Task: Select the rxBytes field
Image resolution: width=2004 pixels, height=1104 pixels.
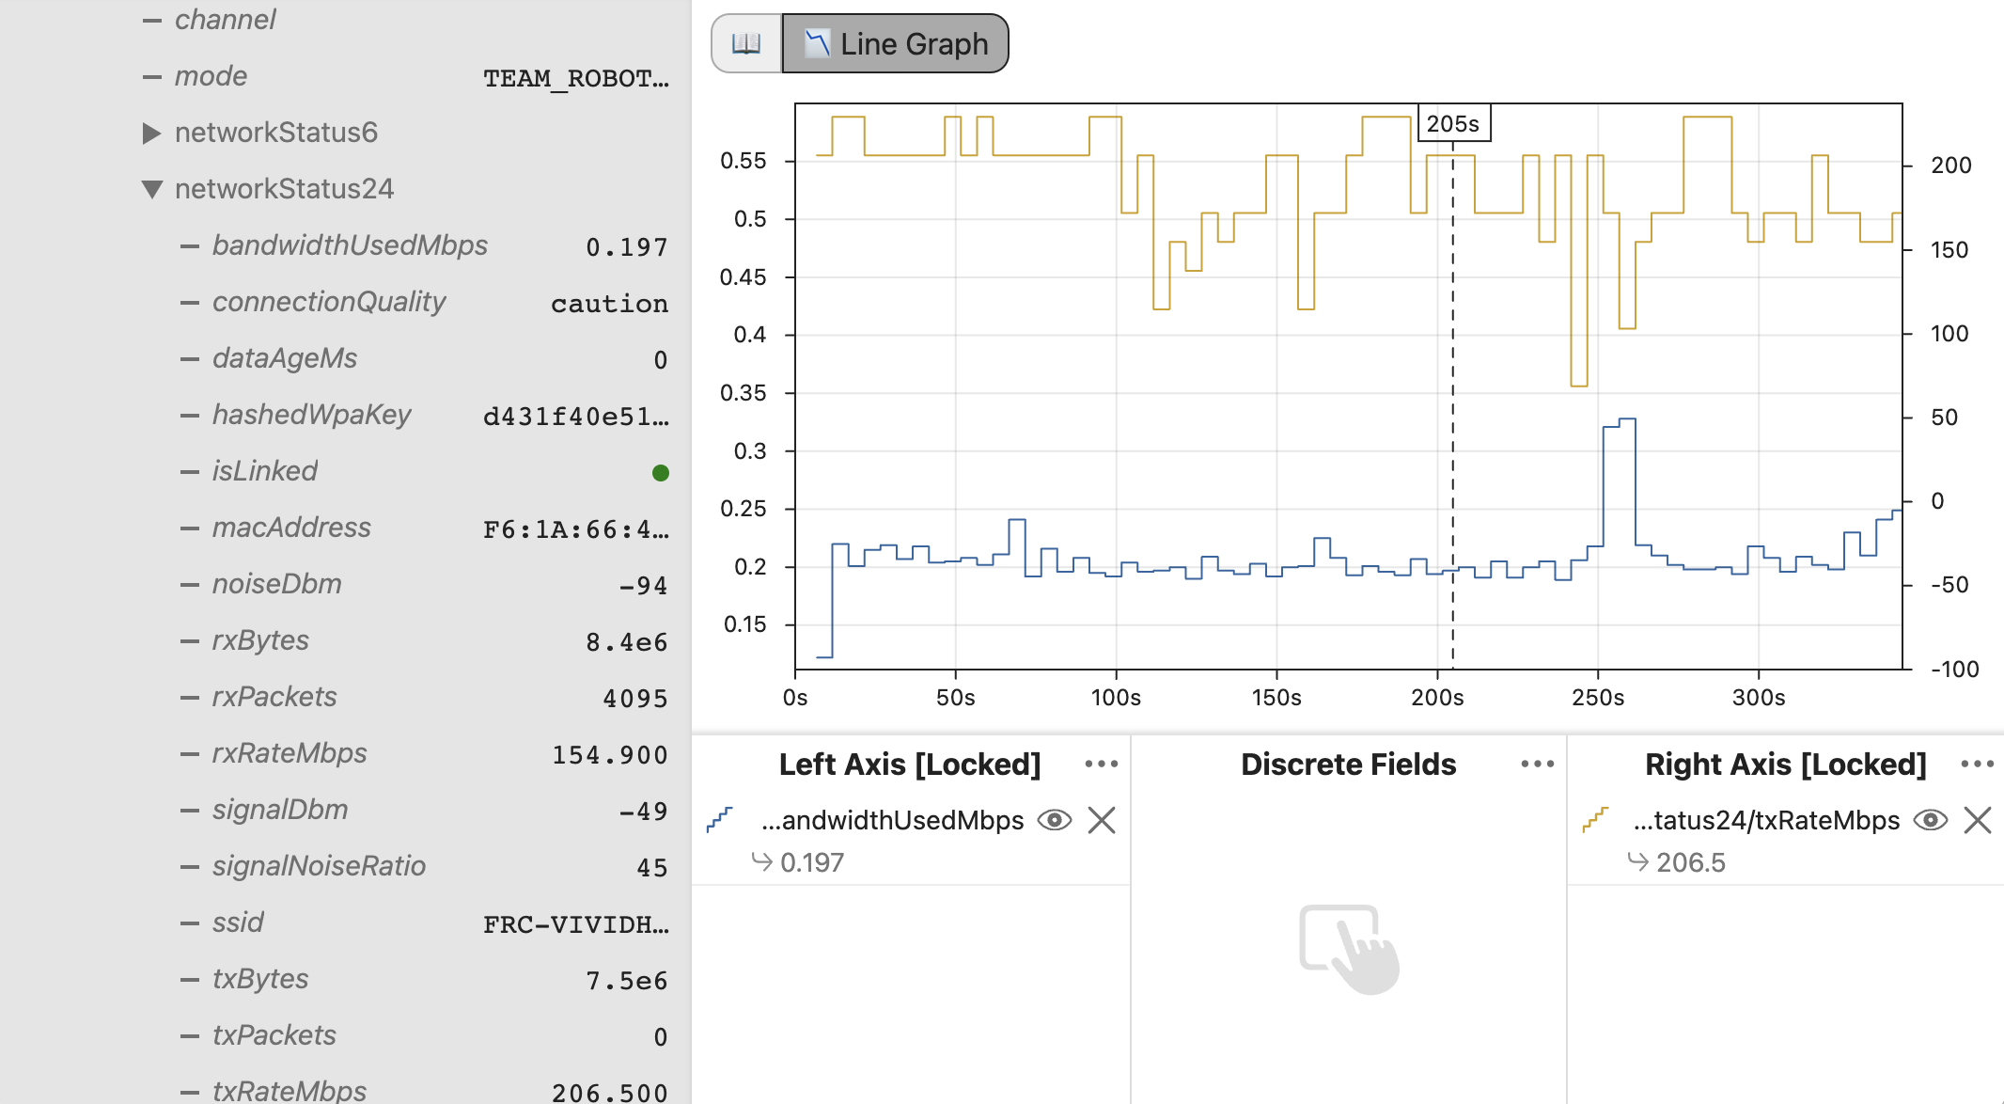Action: (x=260, y=640)
